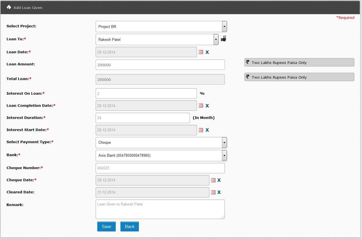Clear the Interest Start Date value
362x239 pixels.
pos(207,130)
